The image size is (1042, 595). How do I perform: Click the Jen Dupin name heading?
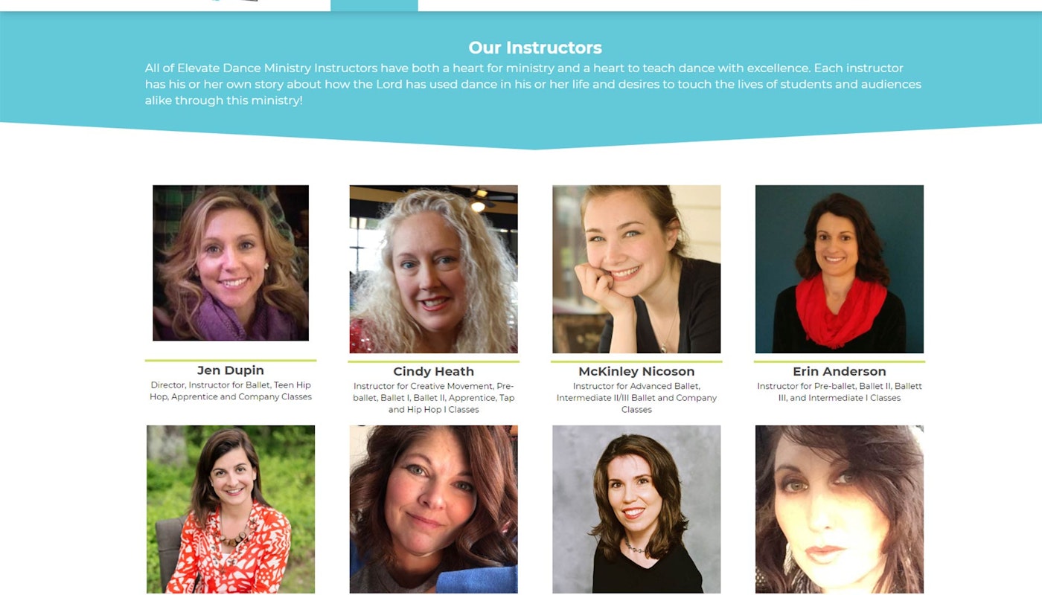(x=231, y=370)
